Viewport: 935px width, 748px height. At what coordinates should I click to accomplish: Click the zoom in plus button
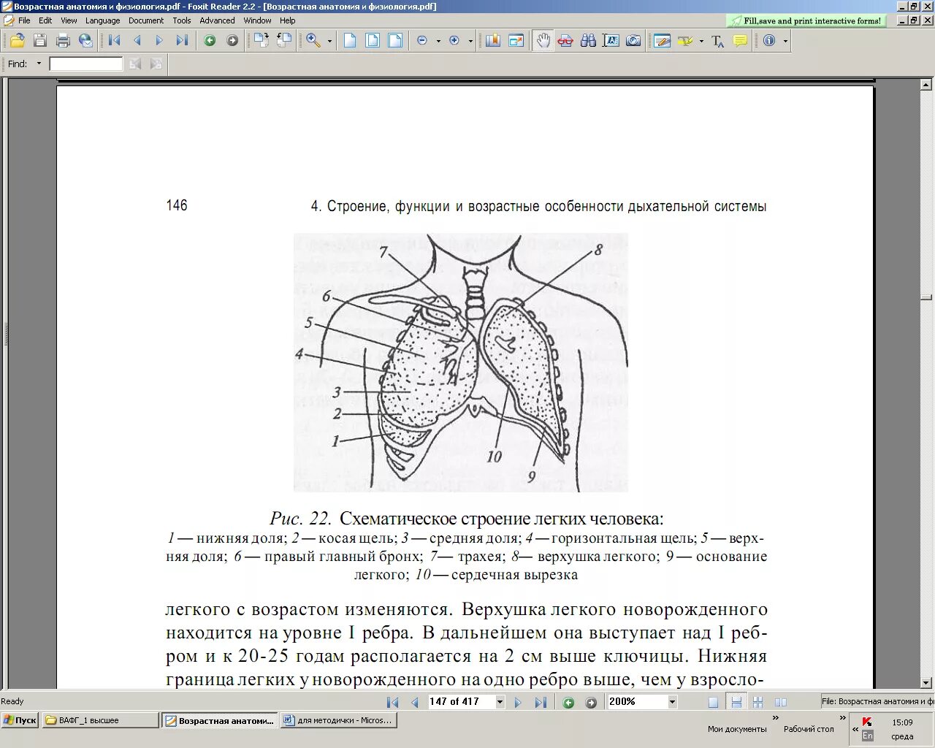point(454,41)
